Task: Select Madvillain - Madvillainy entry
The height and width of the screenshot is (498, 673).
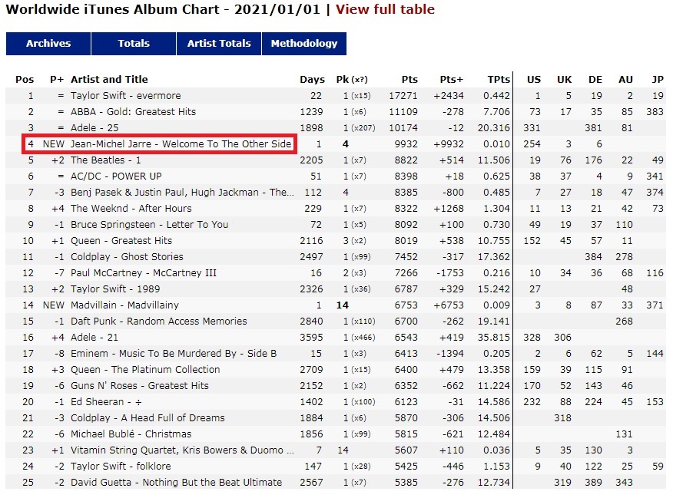Action: [124, 305]
